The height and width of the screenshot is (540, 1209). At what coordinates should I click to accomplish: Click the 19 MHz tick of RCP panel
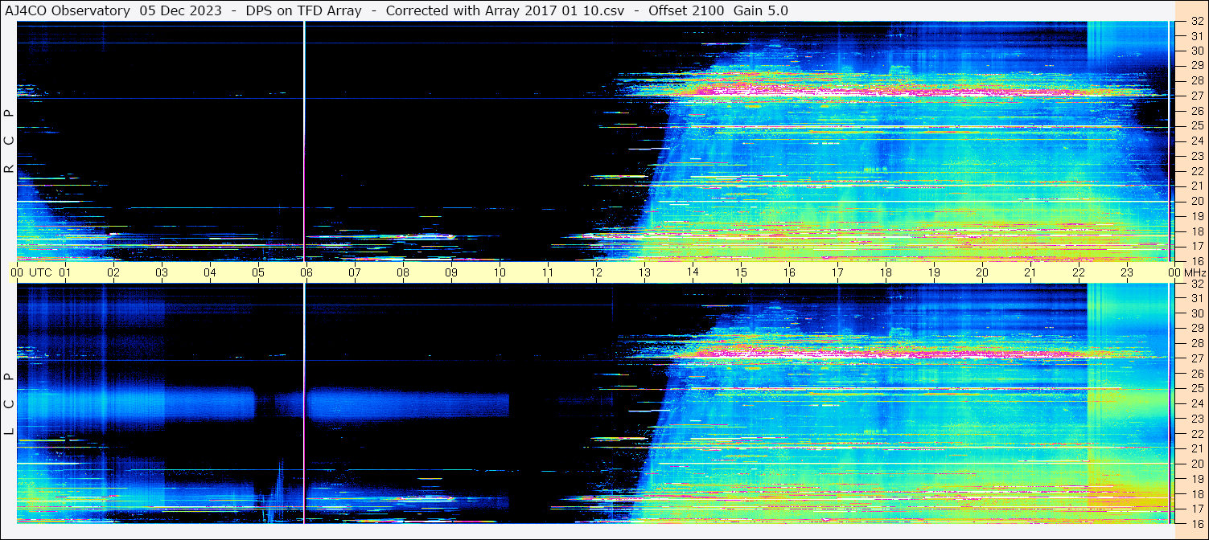[x=1196, y=216]
